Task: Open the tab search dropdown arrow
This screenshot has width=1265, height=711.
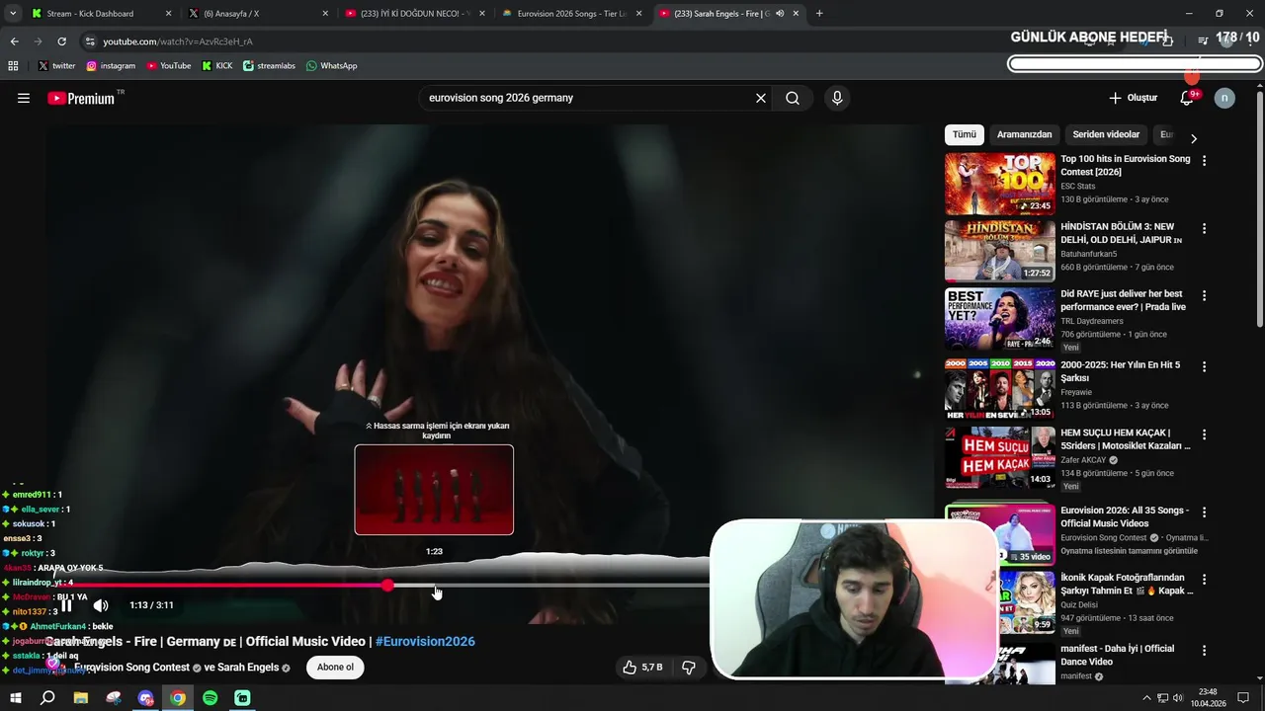Action: click(13, 14)
